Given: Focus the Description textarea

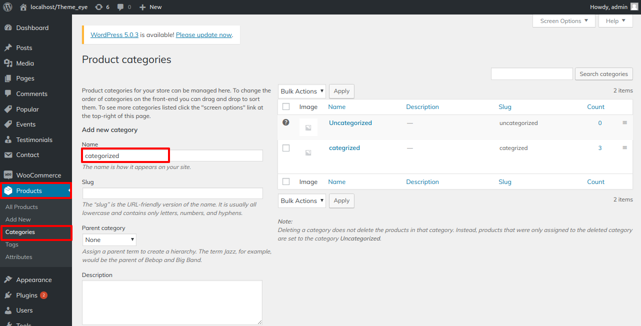Looking at the screenshot, I should 172,302.
